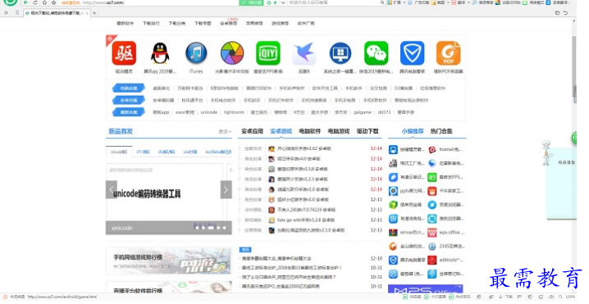Click the first carousel pagination dot

197,228
